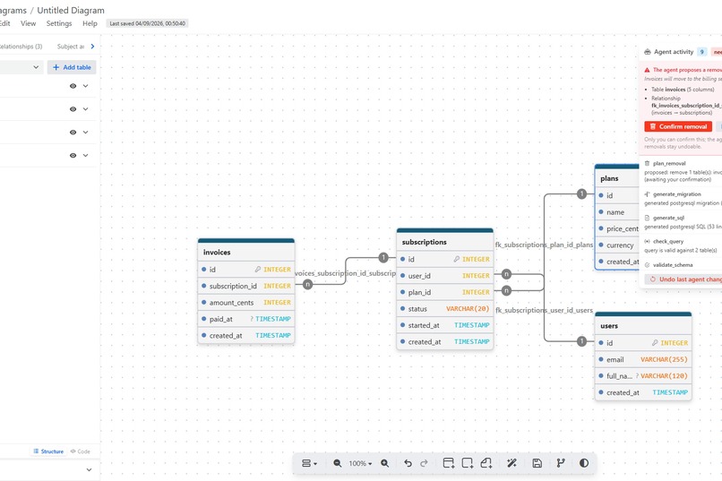Undo the last action in the bottom toolbar

tap(408, 463)
